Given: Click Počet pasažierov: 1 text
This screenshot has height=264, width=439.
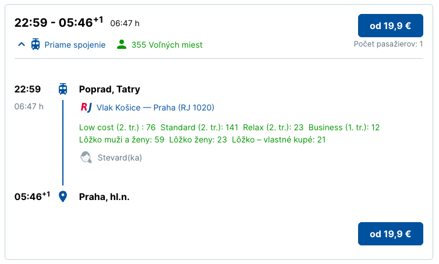Looking at the screenshot, I should (x=388, y=44).
